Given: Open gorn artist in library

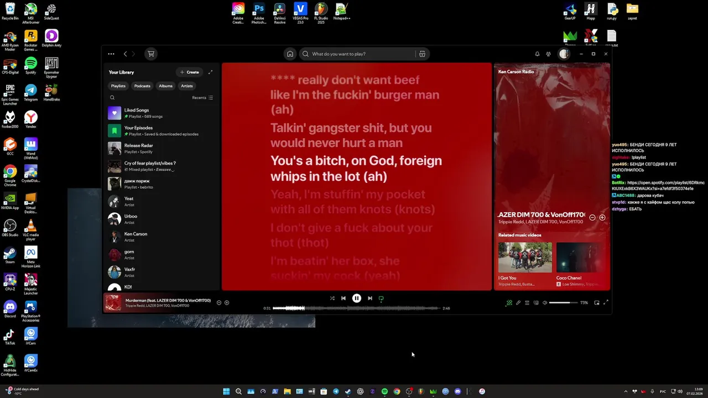Looking at the screenshot, I should [162, 255].
